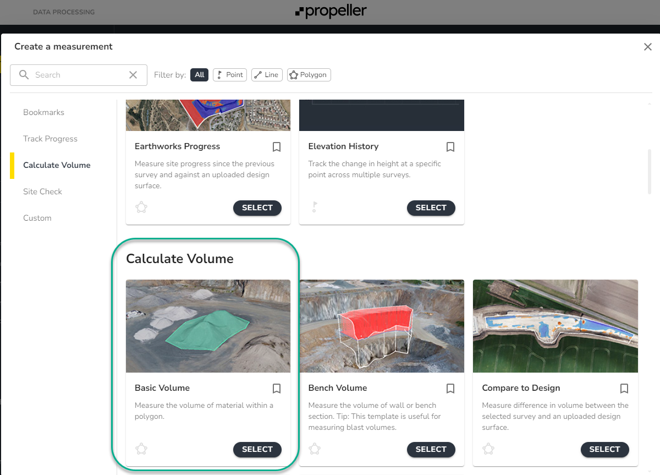
Task: Click the Basic Volume preview image
Action: (x=208, y=326)
